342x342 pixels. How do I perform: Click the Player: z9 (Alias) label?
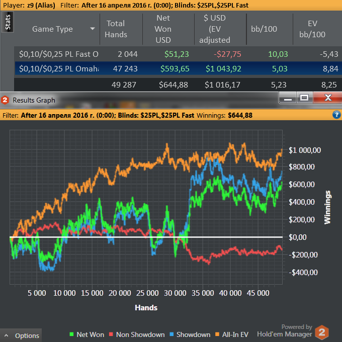(29, 5)
